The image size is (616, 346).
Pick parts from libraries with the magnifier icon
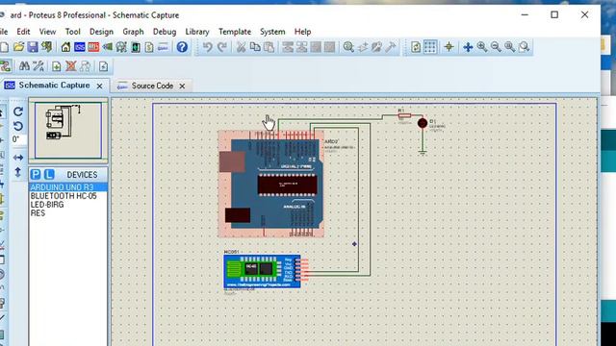click(x=348, y=47)
